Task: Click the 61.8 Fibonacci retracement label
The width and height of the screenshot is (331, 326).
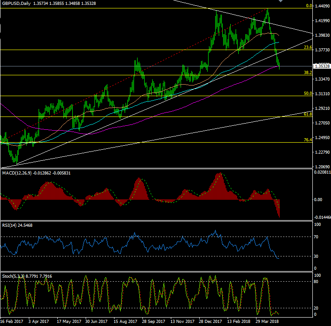Action: [x=308, y=114]
